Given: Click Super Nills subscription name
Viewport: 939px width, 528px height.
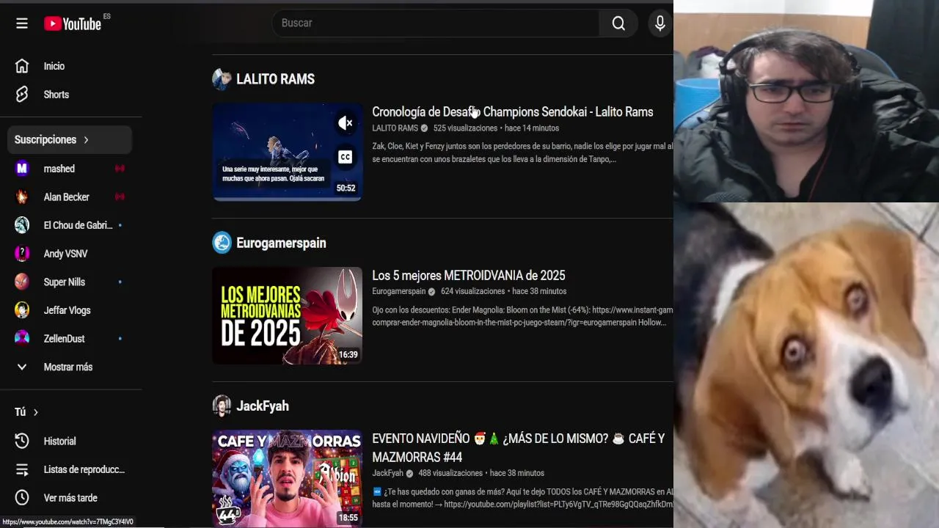Looking at the screenshot, I should (x=64, y=282).
